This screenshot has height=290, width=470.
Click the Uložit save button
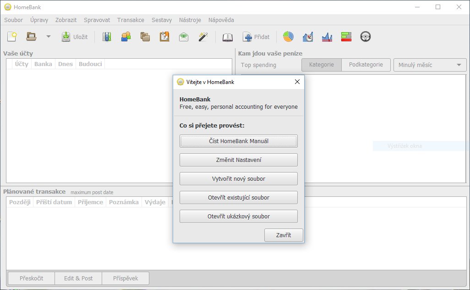75,37
